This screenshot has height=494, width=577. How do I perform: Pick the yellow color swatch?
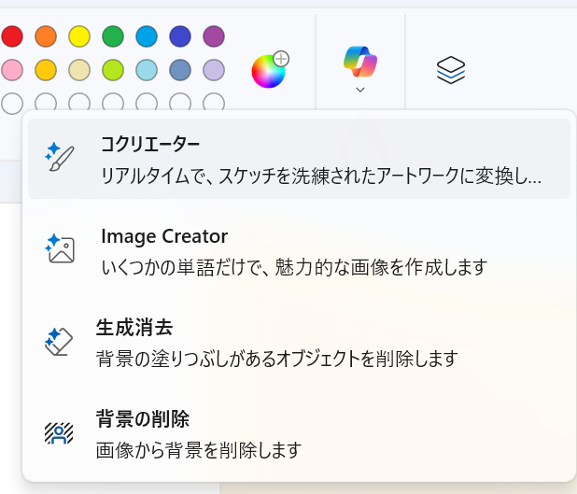point(79,36)
